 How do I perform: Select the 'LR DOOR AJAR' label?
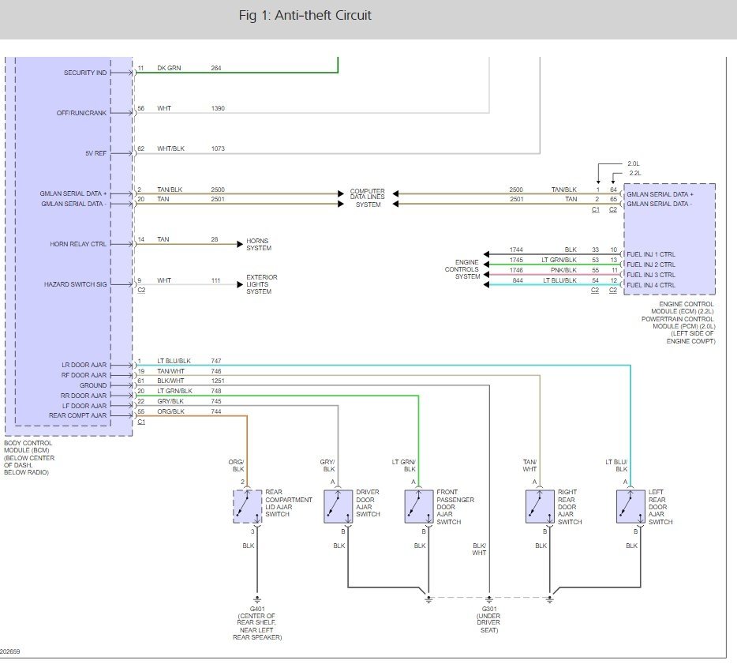tap(84, 365)
